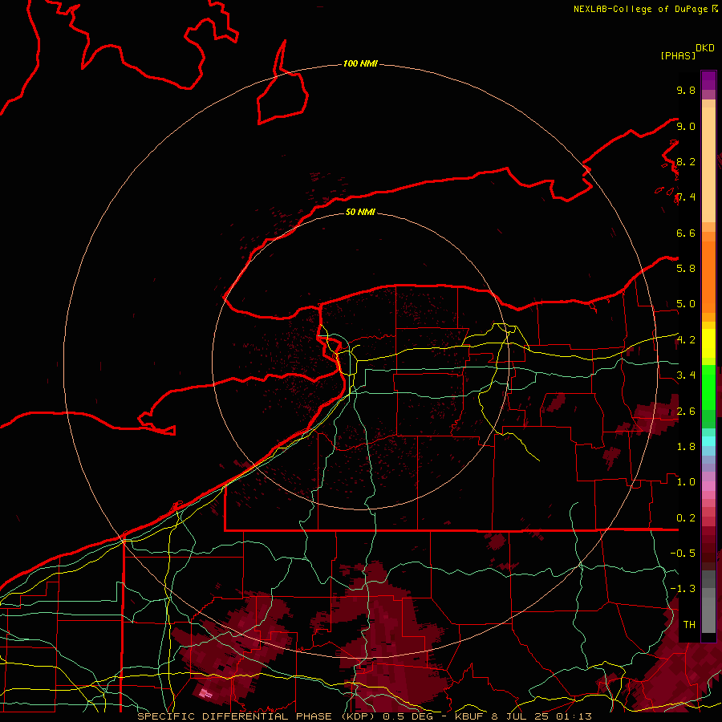Click the NEXLAB-College of DuPage header text
The image size is (722, 722).
point(640,9)
